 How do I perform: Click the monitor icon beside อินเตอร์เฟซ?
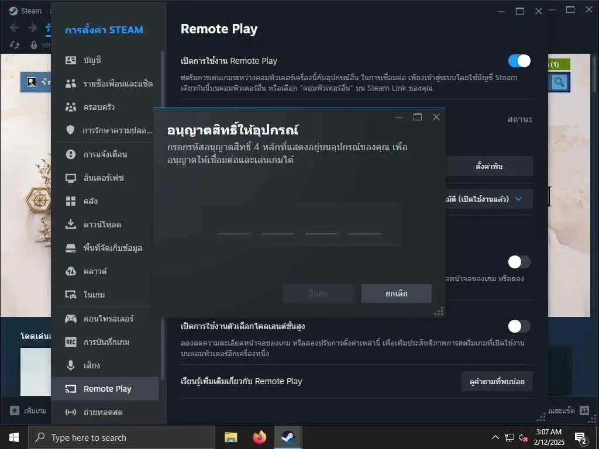71,178
